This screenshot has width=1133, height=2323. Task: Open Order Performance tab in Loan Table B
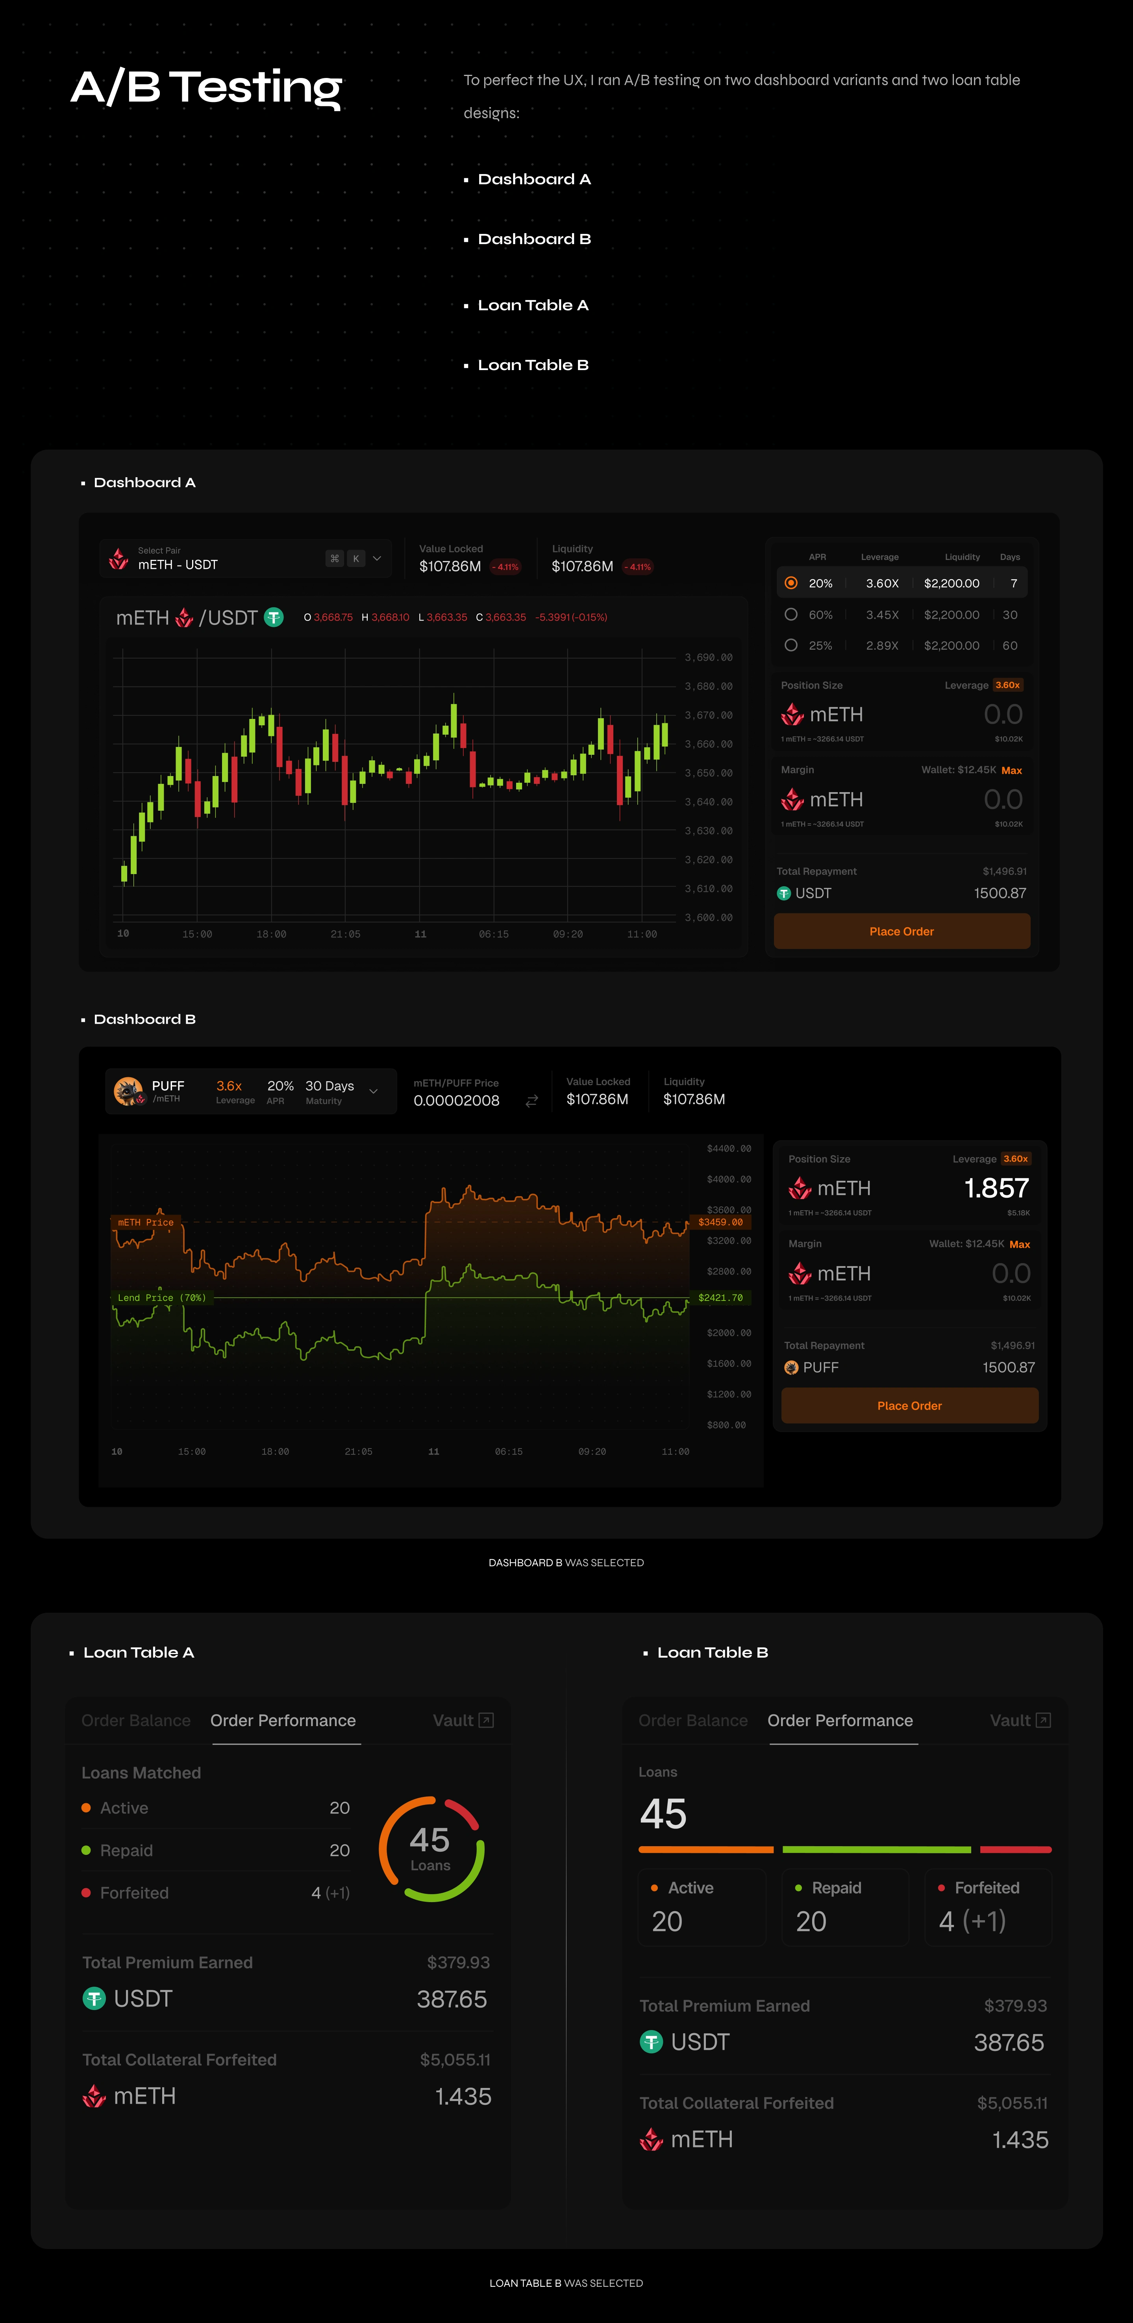840,1721
